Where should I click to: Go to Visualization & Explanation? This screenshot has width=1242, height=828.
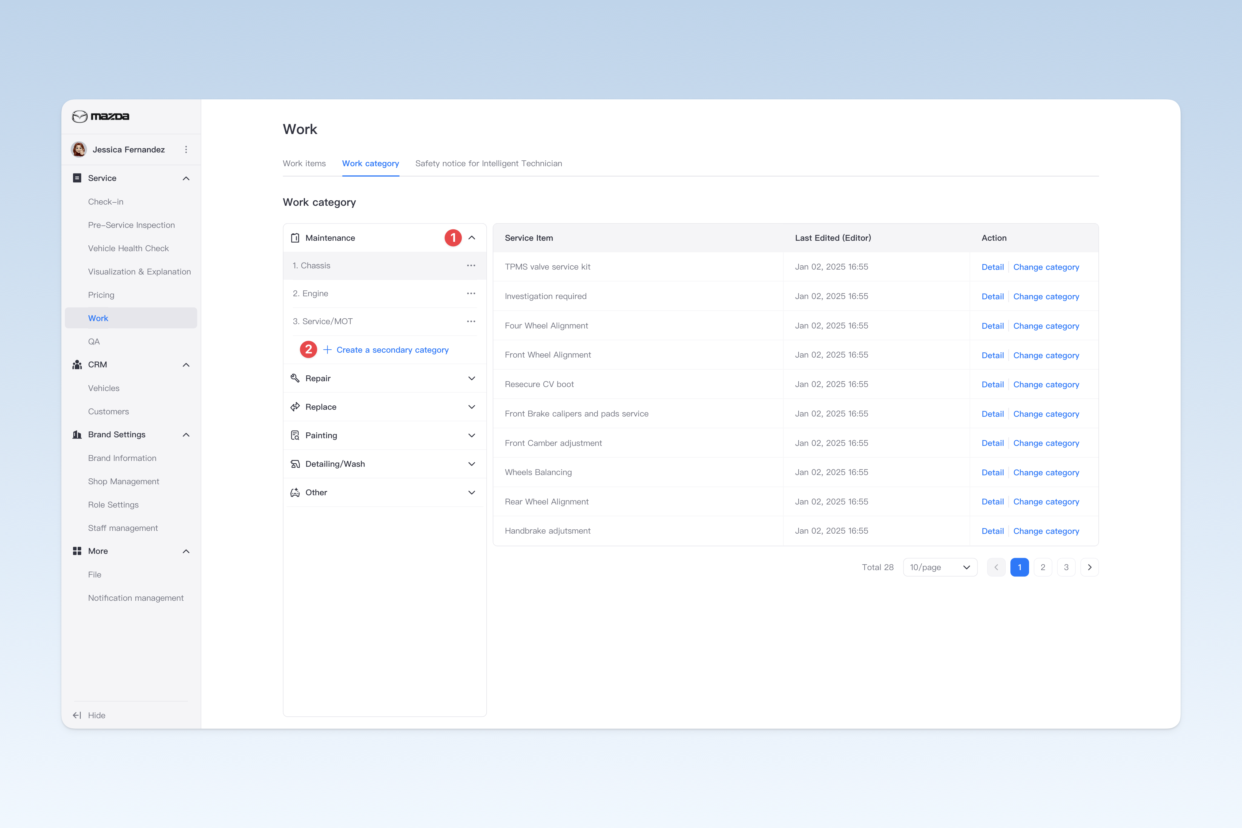pyautogui.click(x=140, y=271)
